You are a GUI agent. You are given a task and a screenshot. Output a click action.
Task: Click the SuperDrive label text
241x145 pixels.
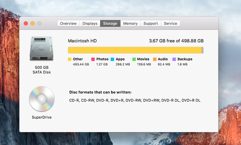(x=42, y=117)
